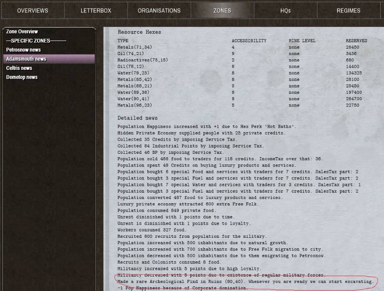The height and width of the screenshot is (291, 384).
Task: Click 'consumed 849 private food' line
Action: (166, 210)
